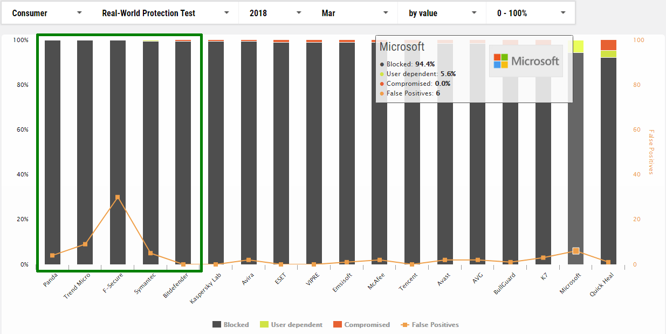Click the ESET axis label
The image size is (666, 334).
coord(281,279)
